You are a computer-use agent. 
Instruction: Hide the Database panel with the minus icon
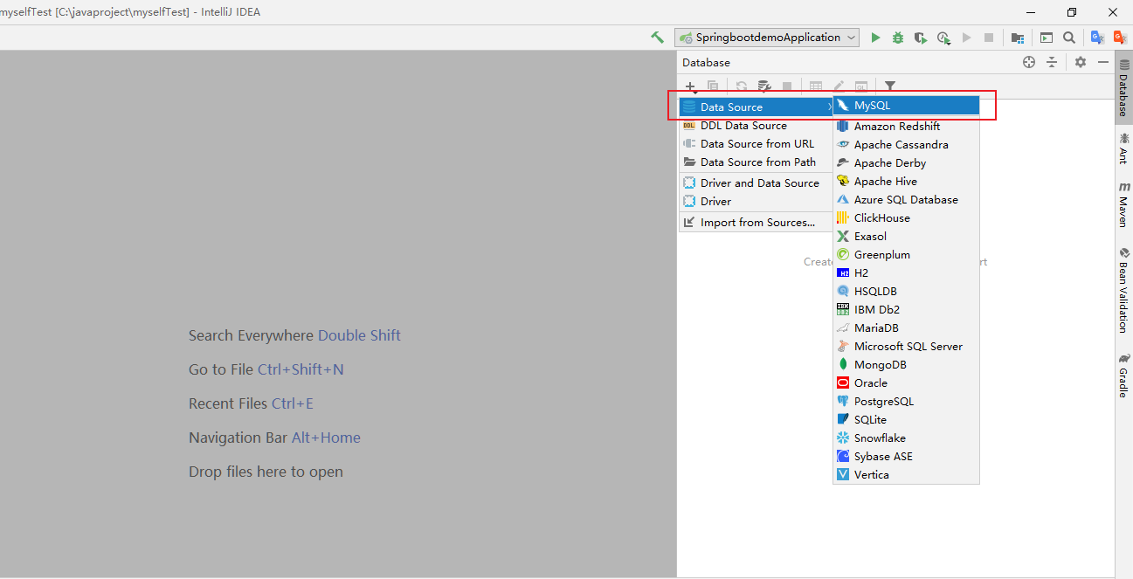coord(1103,62)
